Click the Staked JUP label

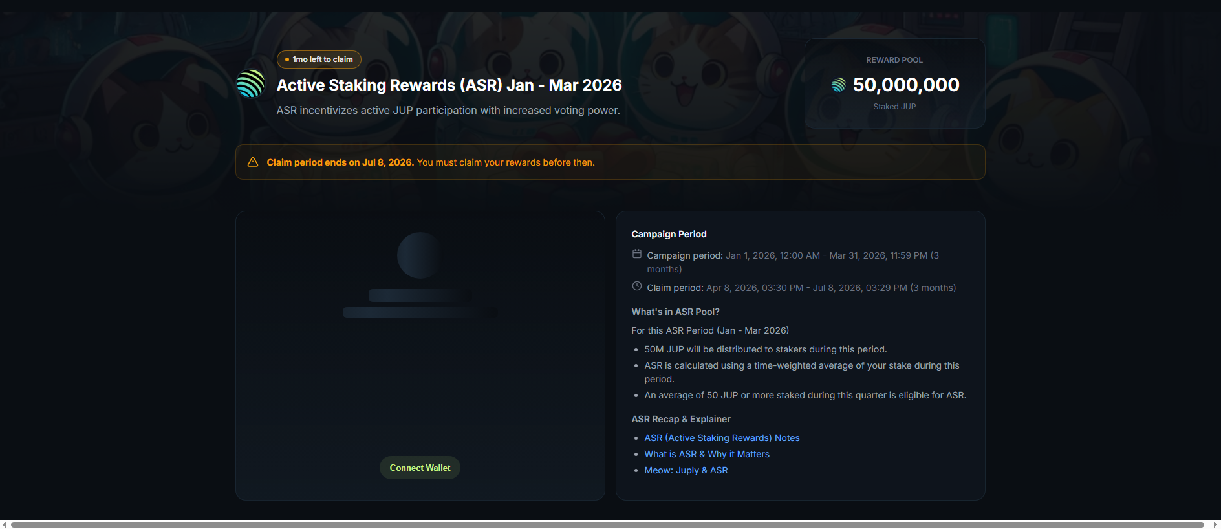point(894,107)
